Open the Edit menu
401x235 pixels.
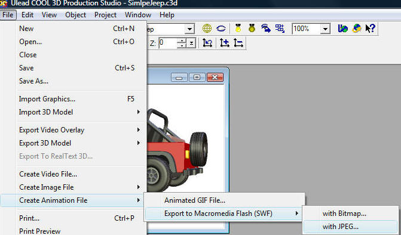click(x=27, y=15)
